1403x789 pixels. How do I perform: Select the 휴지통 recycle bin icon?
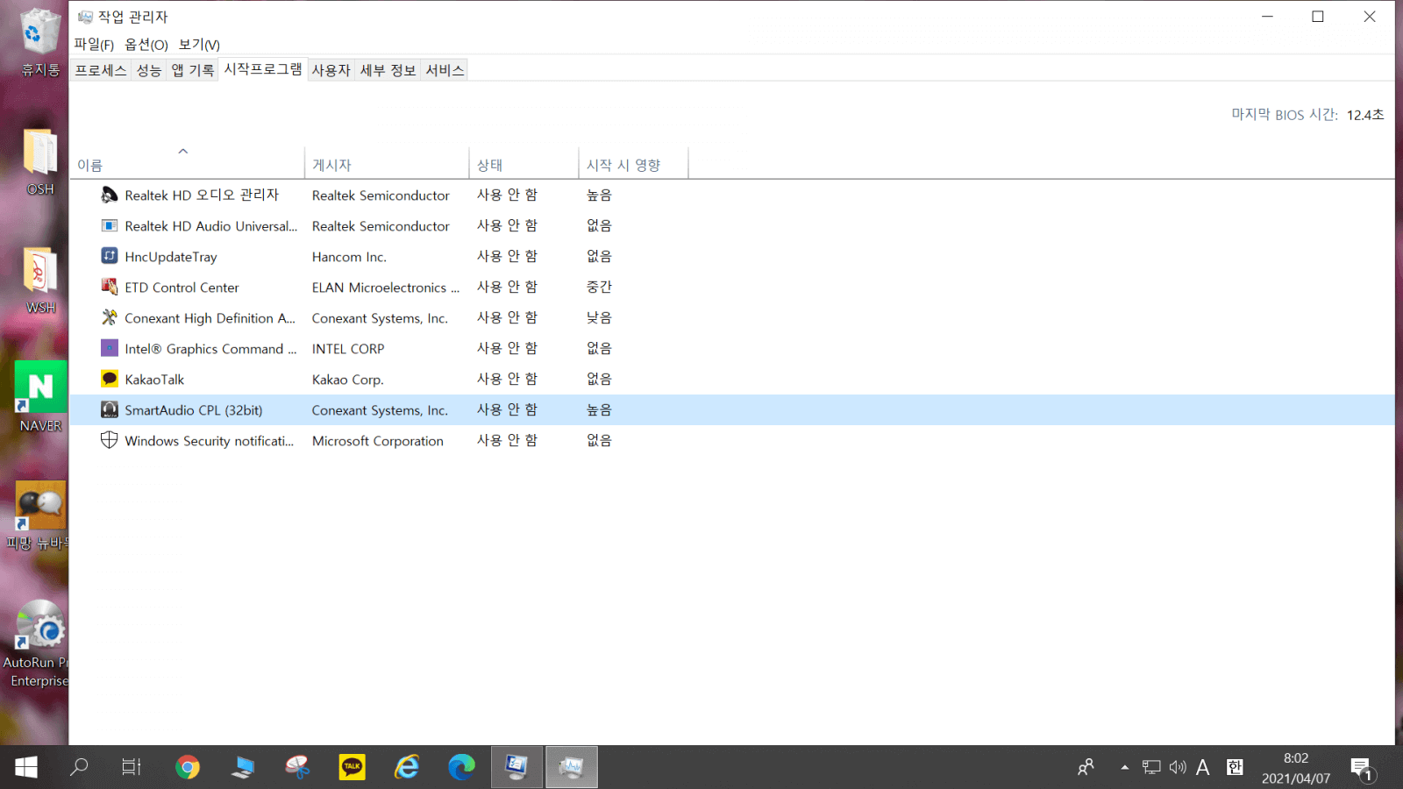(40, 42)
